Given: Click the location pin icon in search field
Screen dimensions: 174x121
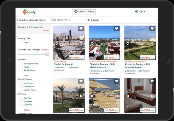Looking at the screenshot, I should [17, 20].
